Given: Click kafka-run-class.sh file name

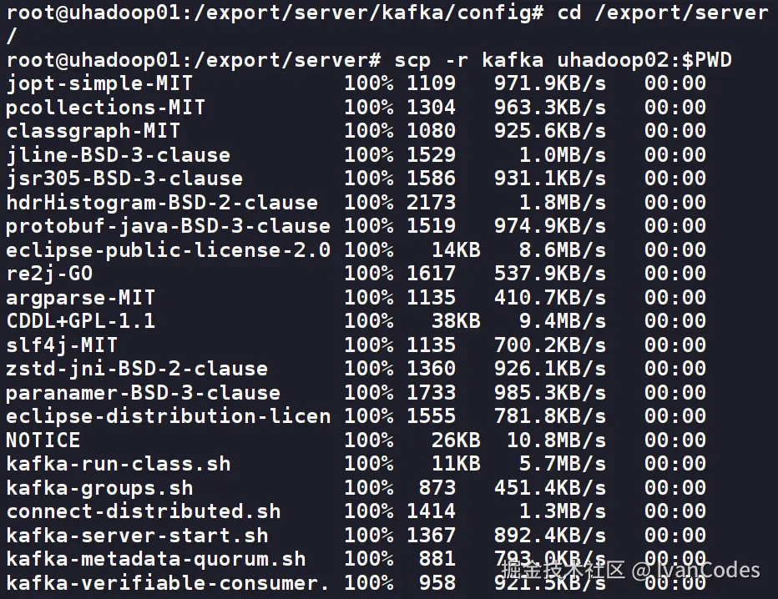Looking at the screenshot, I should pos(118,464).
